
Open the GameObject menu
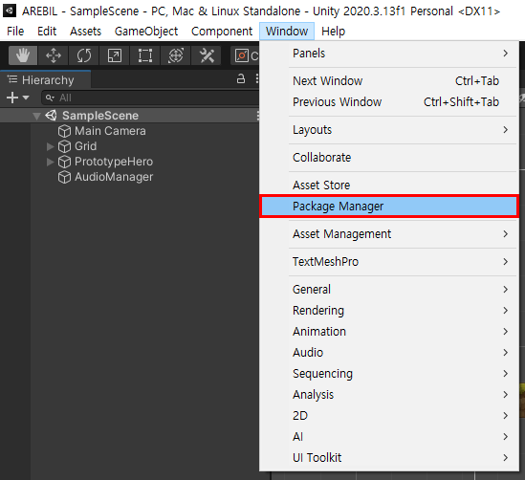click(x=146, y=32)
